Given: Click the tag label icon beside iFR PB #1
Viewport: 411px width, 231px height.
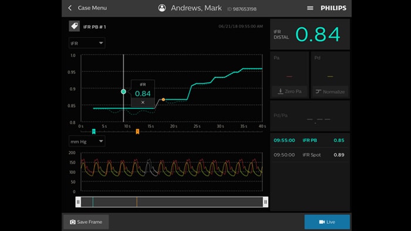Looking at the screenshot, I should click(x=75, y=26).
